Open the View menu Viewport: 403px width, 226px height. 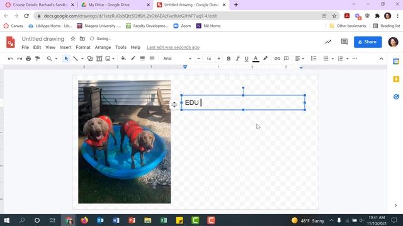pos(50,48)
